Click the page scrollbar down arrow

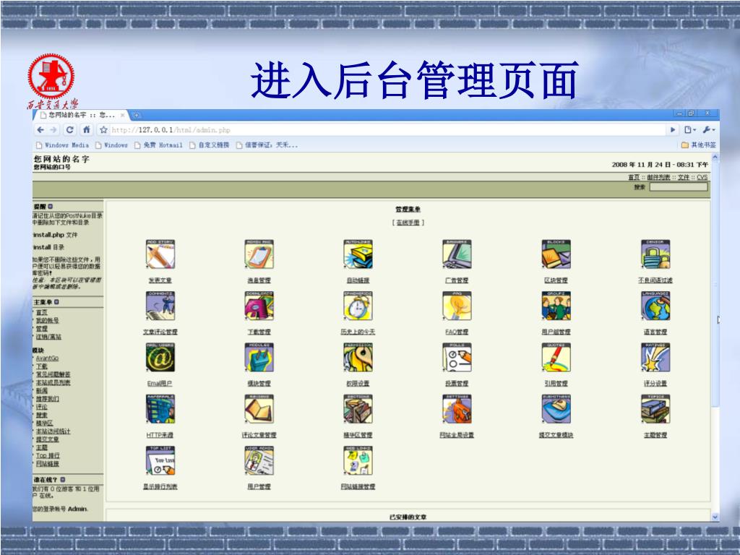[715, 517]
